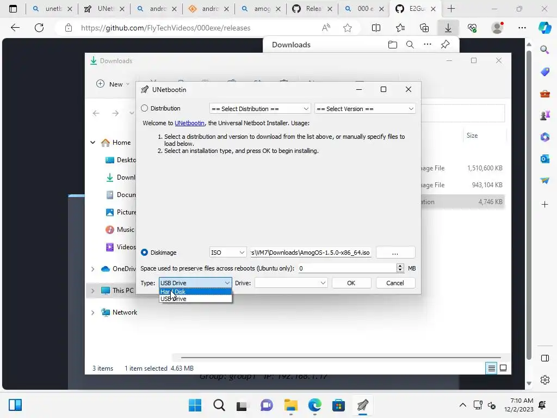Screen dimensions: 557x418
Task: Click the page vertical scrollbar
Action: click(529, 205)
